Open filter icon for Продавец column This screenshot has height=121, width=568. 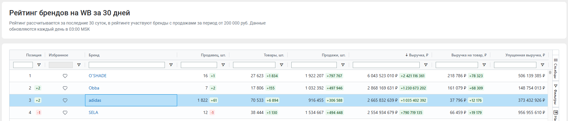coord(223,65)
